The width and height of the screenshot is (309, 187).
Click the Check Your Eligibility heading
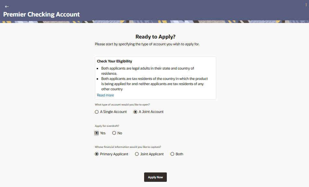(x=115, y=61)
